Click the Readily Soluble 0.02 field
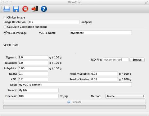Image resolution: width=149 pixels, height=116 pixels. tap(104, 74)
